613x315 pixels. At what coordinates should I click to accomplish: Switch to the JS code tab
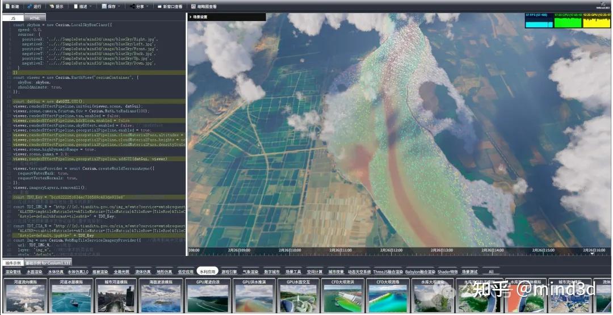(12, 18)
